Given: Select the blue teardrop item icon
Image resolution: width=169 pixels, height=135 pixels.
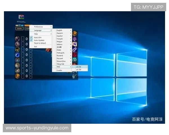Looking at the screenshot, I should (x=17, y=55).
